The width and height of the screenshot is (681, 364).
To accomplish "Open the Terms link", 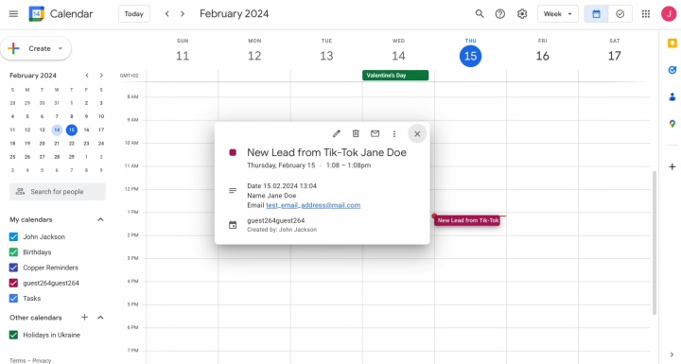I will (17, 360).
